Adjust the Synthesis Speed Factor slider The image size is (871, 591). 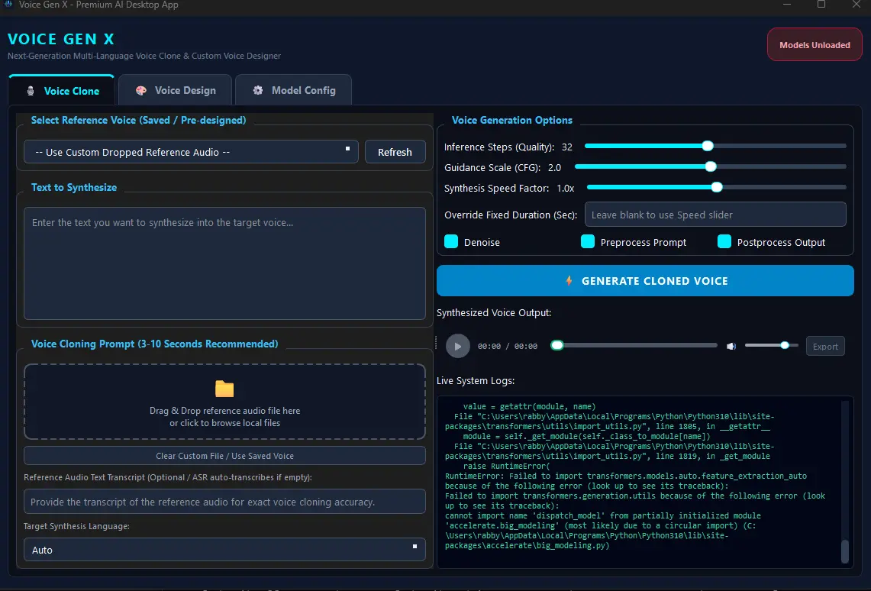(x=717, y=187)
